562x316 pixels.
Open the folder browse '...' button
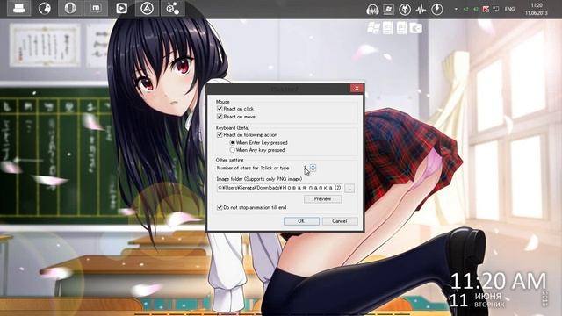[x=349, y=188]
